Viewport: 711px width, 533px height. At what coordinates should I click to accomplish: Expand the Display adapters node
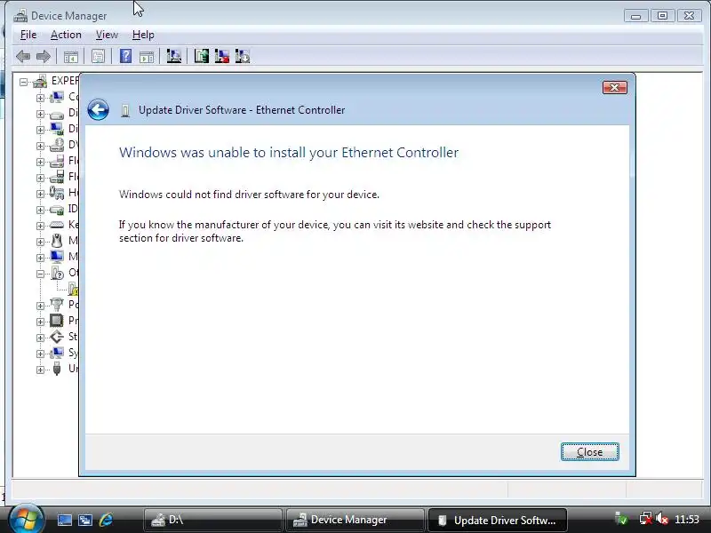pyautogui.click(x=40, y=130)
